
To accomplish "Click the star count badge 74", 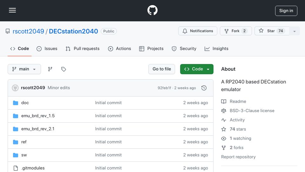I will 281,31.
